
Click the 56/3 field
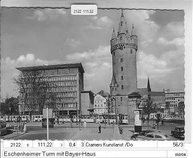170,145
